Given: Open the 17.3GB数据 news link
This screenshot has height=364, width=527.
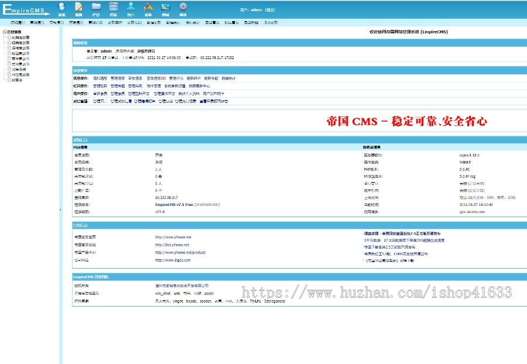Looking at the screenshot, I should (404, 241).
